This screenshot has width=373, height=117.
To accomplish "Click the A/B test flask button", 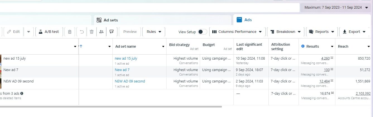I will pos(49,32).
